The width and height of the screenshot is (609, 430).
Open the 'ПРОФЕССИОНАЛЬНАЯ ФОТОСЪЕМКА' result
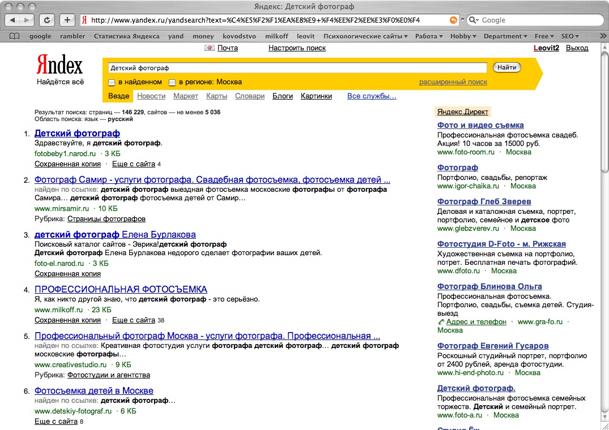pos(121,289)
